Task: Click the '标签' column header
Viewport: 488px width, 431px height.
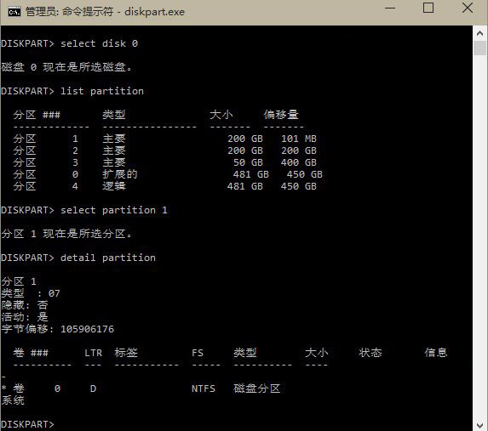Action: click(126, 353)
